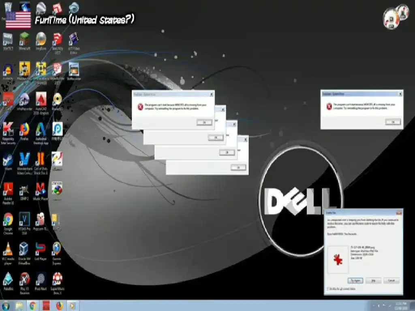Close the standalone right-side error dialog
The image size is (415, 311).
pos(400,94)
